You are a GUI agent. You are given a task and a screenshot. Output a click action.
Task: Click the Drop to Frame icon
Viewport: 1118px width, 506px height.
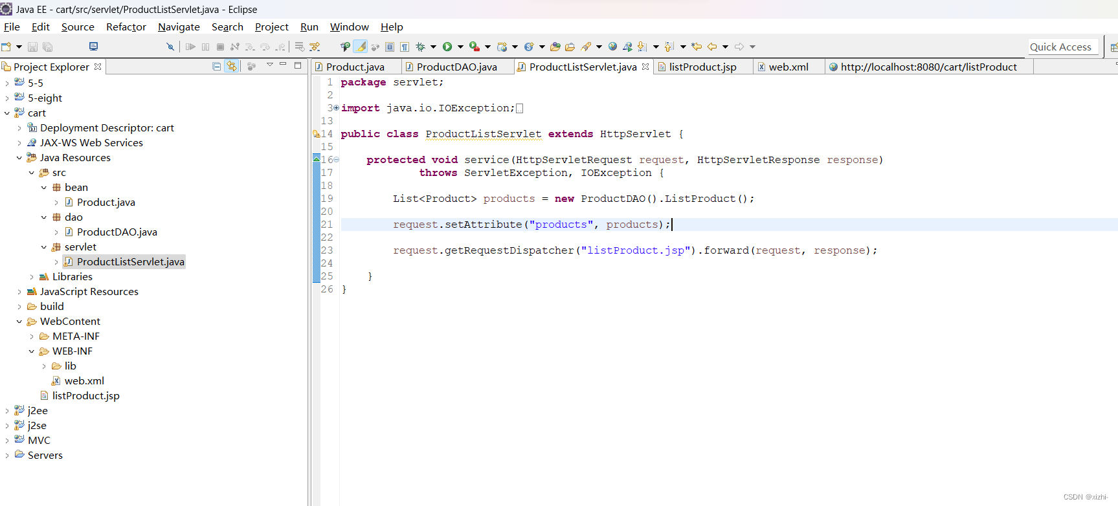pyautogui.click(x=299, y=47)
